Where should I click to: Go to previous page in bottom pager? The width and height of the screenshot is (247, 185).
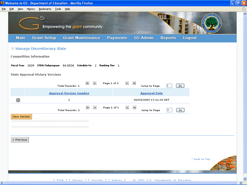click(95, 108)
